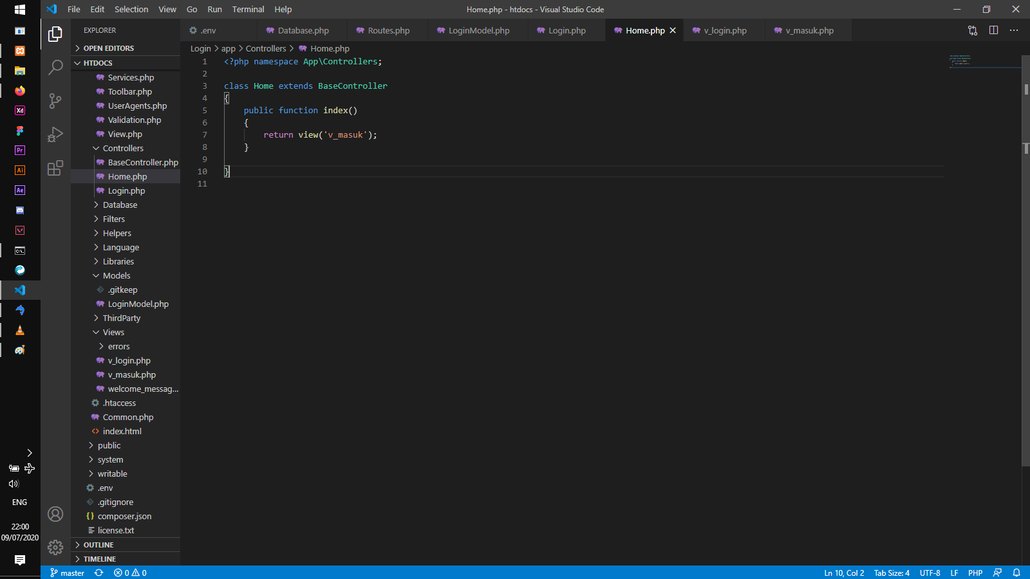The width and height of the screenshot is (1030, 579).
Task: Open errors and warnings count
Action: pos(130,573)
